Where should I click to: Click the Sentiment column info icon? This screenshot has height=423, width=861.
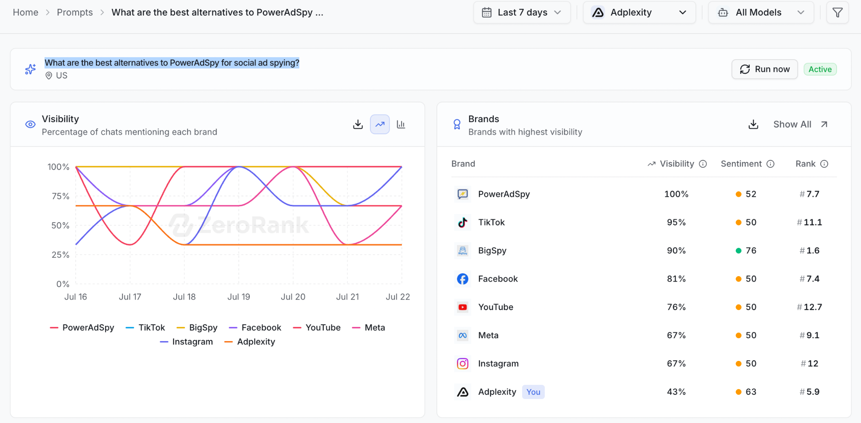[x=771, y=164]
